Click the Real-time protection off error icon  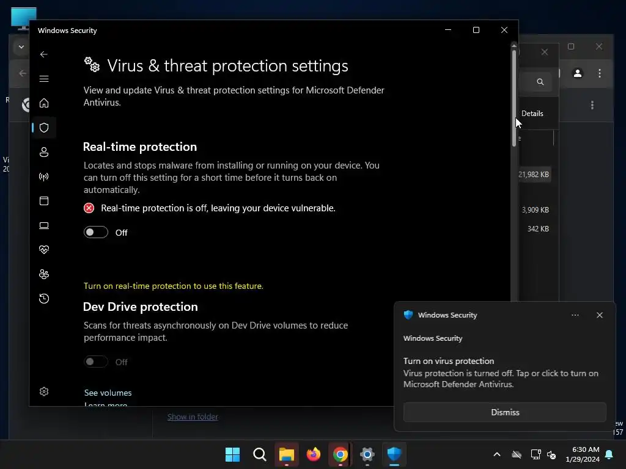[89, 208]
